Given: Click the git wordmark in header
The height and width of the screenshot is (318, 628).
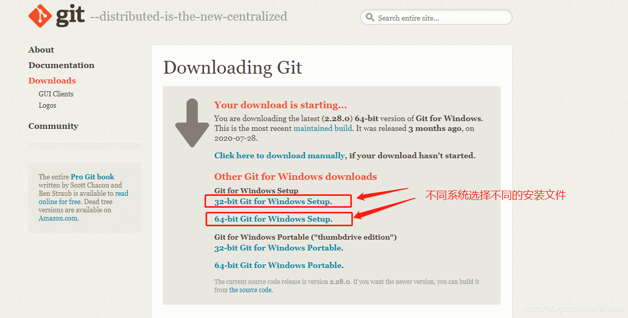Looking at the screenshot, I should (70, 16).
